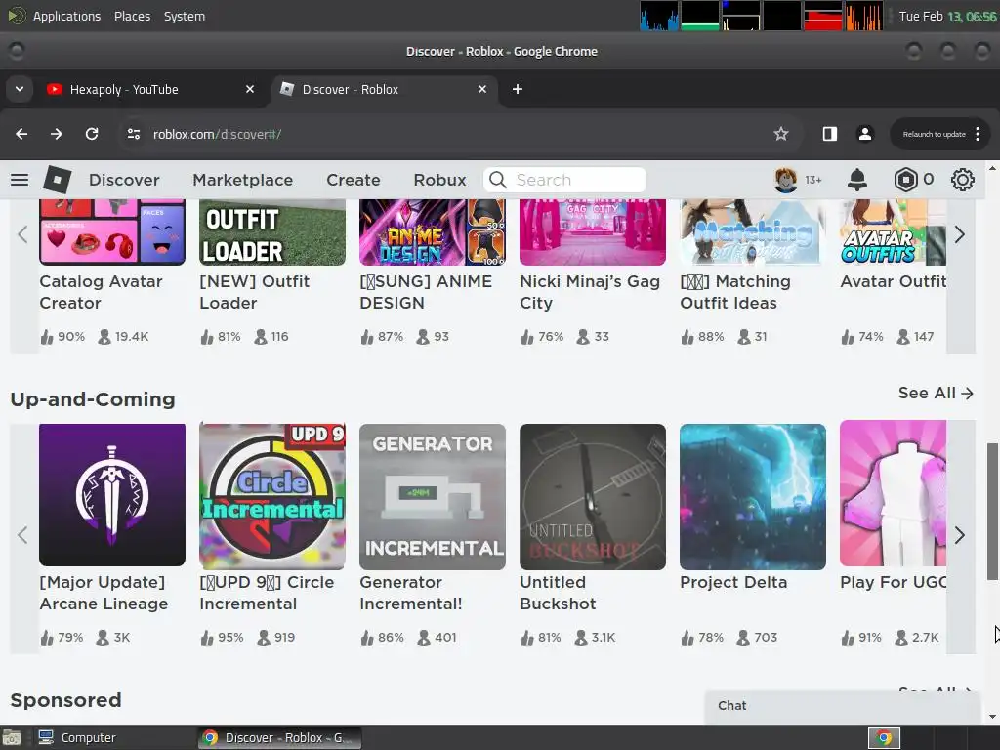Screen dimensions: 1000x750
Task: Open Circle Incremental game thumbnail
Action: 272,496
